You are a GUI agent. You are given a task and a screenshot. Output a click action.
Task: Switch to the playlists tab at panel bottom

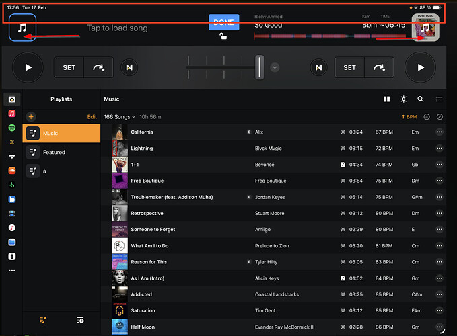[x=43, y=320]
